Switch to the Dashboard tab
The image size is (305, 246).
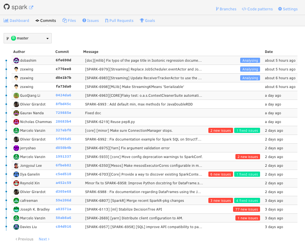(x=16, y=20)
